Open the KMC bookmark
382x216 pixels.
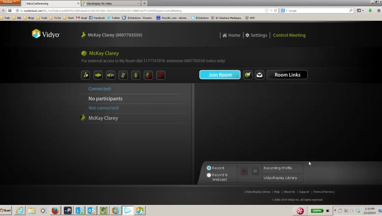[x=250, y=18]
